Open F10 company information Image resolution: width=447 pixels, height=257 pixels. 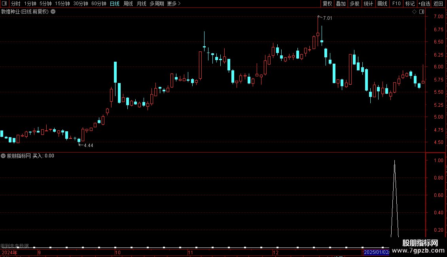point(396,4)
